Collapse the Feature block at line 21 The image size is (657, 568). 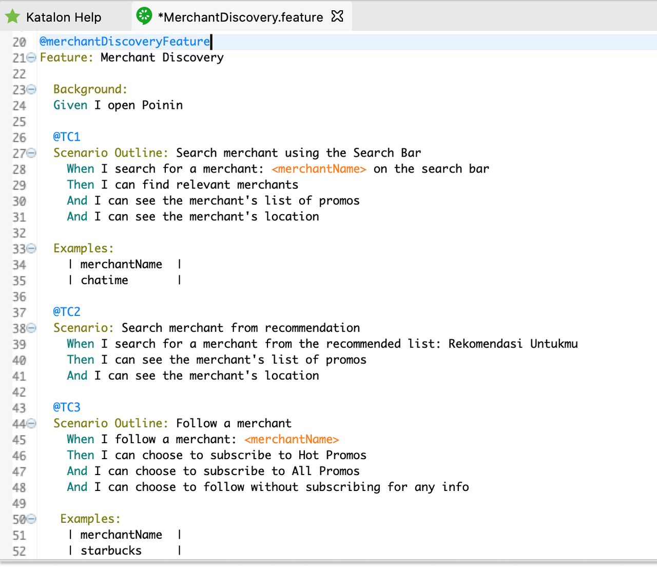tap(32, 58)
